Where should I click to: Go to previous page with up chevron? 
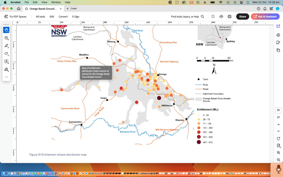point(278,124)
